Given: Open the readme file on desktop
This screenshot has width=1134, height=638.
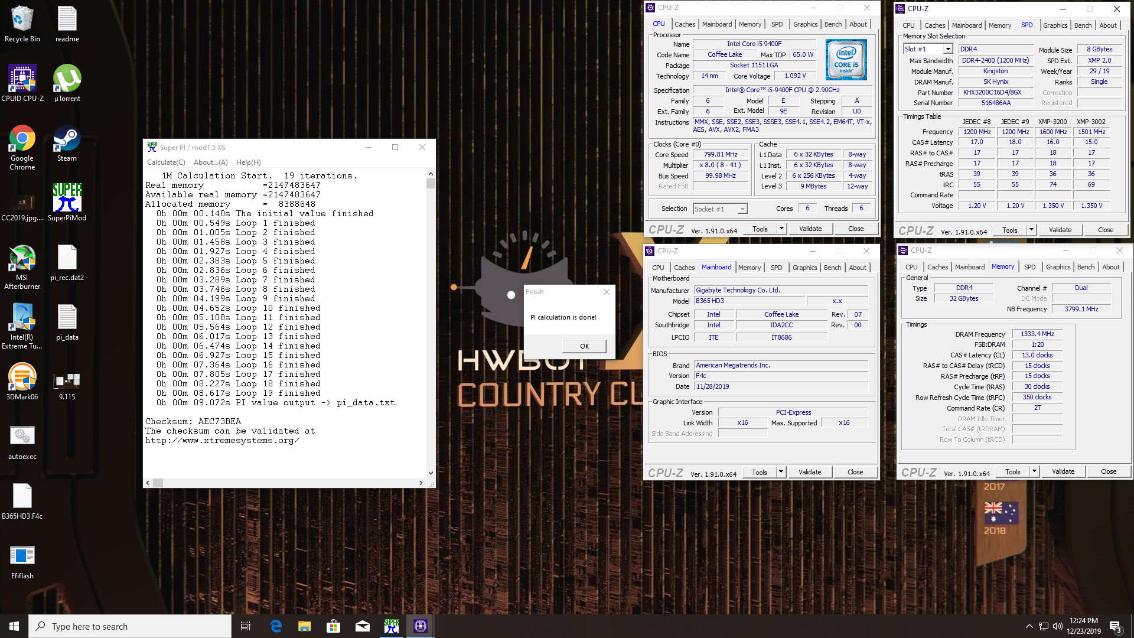Looking at the screenshot, I should (67, 24).
